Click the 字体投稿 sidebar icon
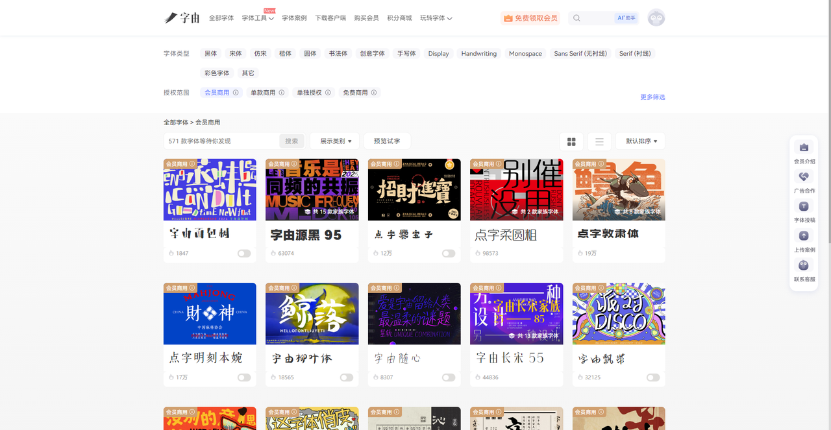 (804, 206)
